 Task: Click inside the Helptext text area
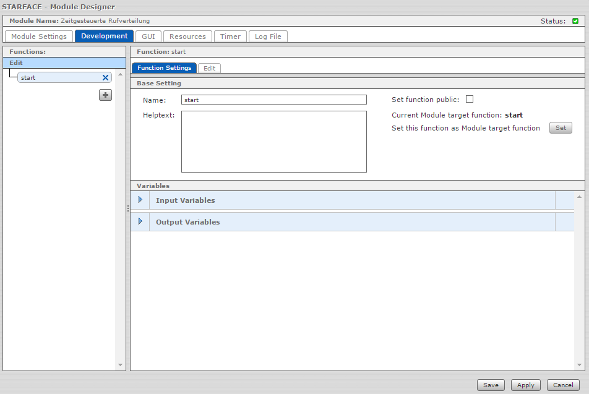point(273,141)
